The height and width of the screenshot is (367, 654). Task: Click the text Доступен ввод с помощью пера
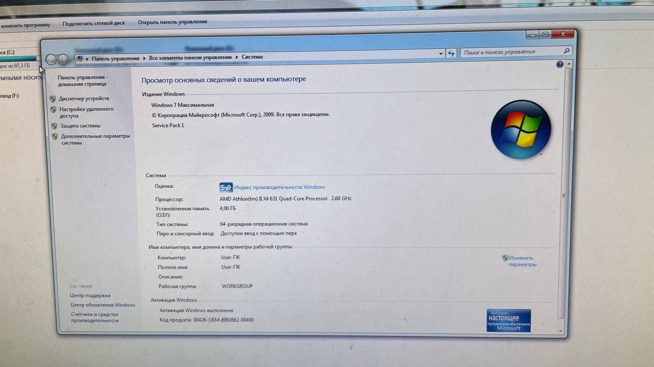(x=259, y=233)
